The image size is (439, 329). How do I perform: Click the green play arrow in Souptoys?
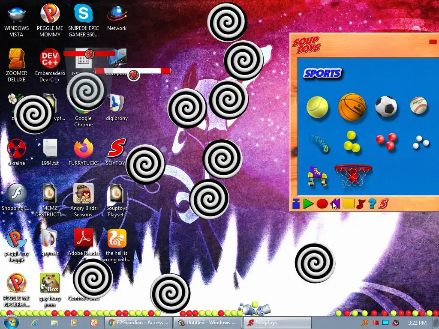(308, 203)
